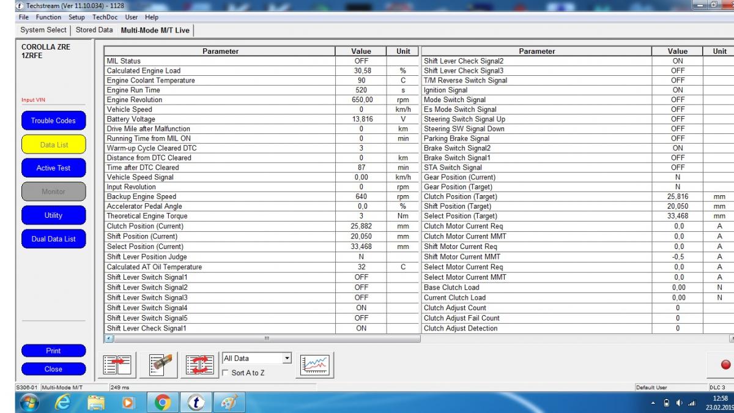The height and width of the screenshot is (413, 734).
Task: Select Calculated AT Oil Temperature row
Action: pos(262,267)
